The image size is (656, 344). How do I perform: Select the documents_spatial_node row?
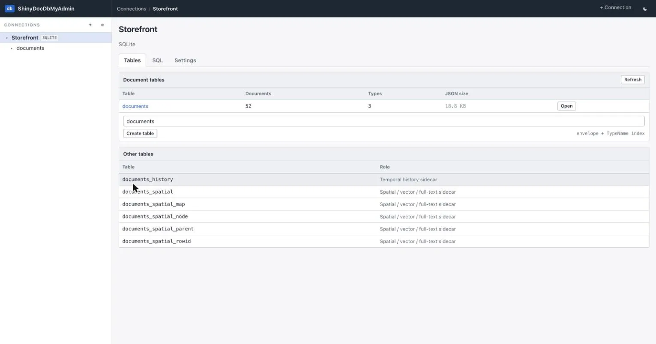tap(383, 217)
